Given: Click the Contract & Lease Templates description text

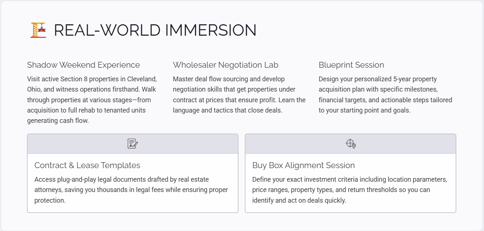Looking at the screenshot, I should pos(131,190).
